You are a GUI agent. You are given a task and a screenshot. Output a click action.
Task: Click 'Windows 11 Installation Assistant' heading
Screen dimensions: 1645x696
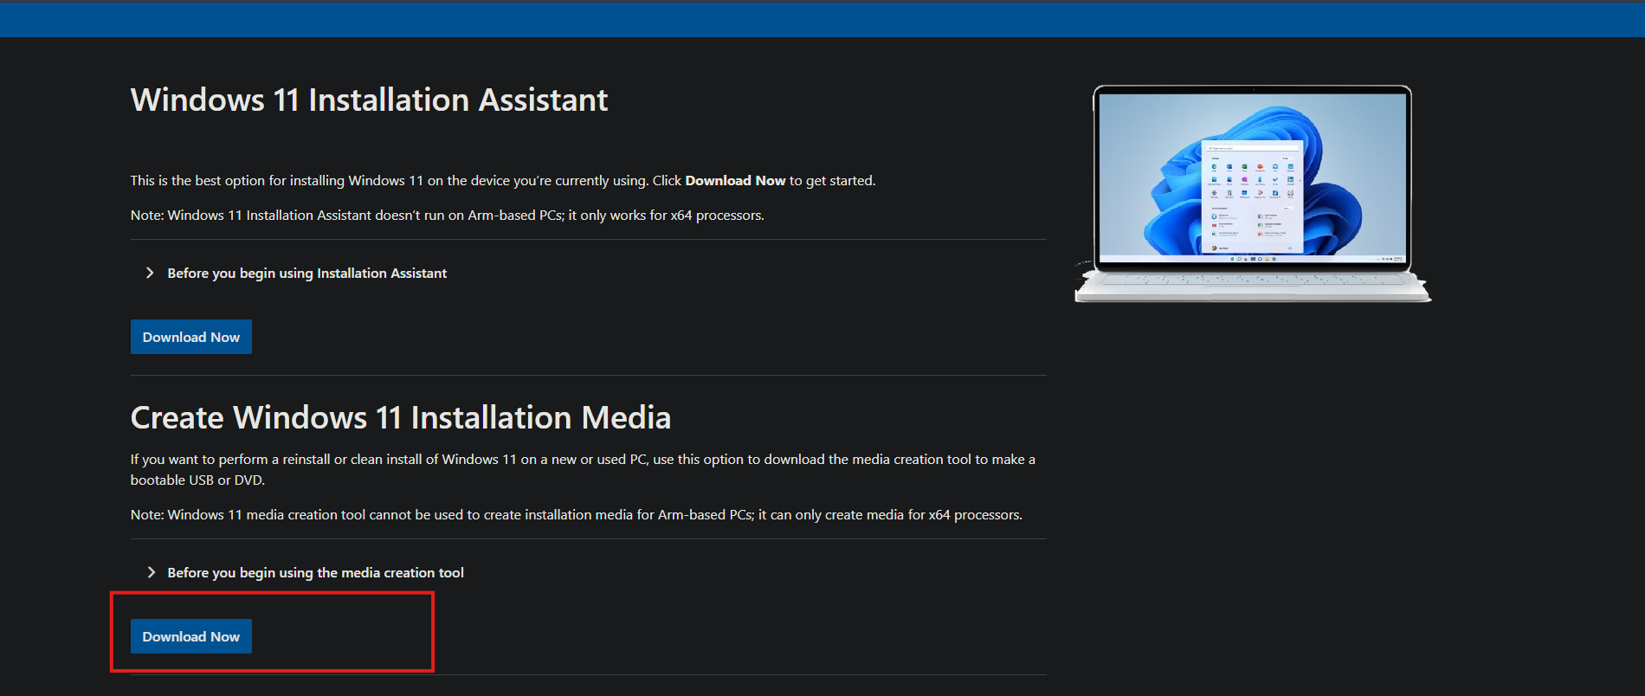(369, 100)
